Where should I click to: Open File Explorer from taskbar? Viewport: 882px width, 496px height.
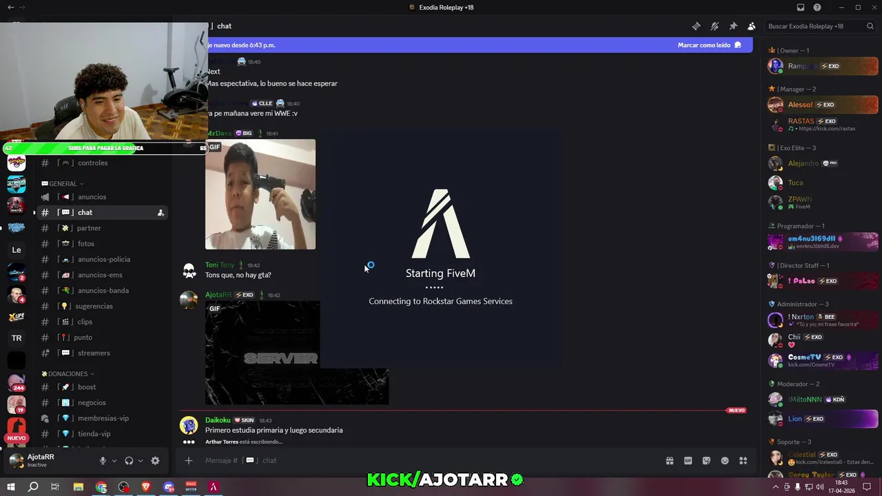pos(79,487)
